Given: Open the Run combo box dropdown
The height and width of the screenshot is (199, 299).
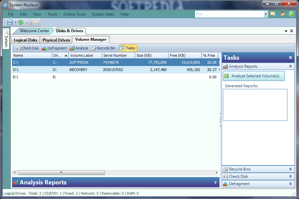Looking at the screenshot, I should 266,14.
